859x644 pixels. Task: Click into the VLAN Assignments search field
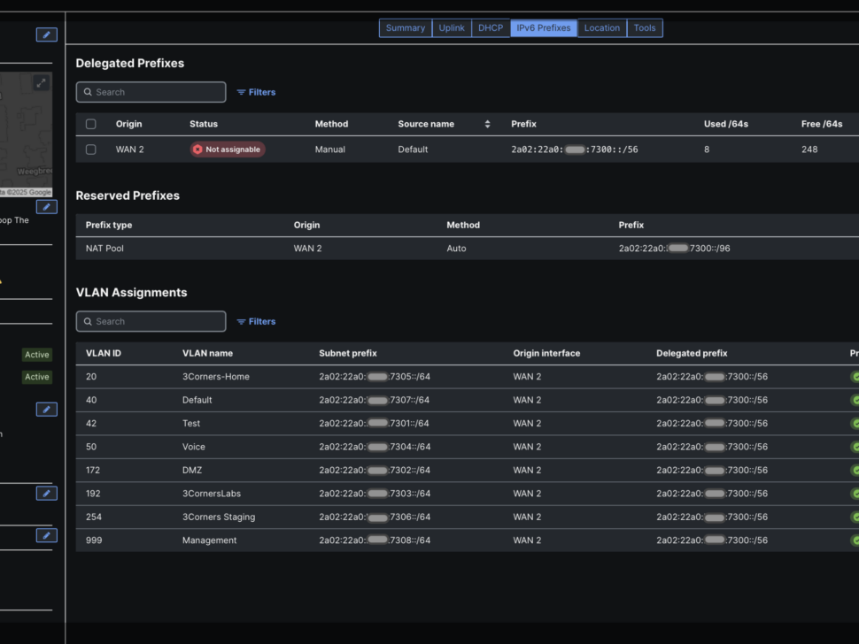tap(151, 321)
